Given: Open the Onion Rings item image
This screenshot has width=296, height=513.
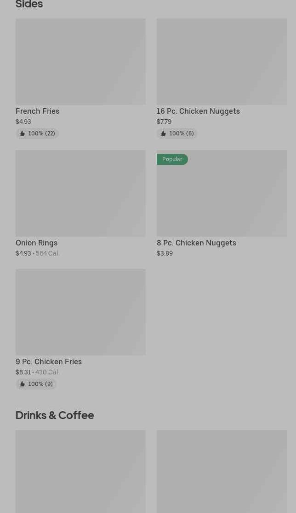Looking at the screenshot, I should tap(80, 193).
